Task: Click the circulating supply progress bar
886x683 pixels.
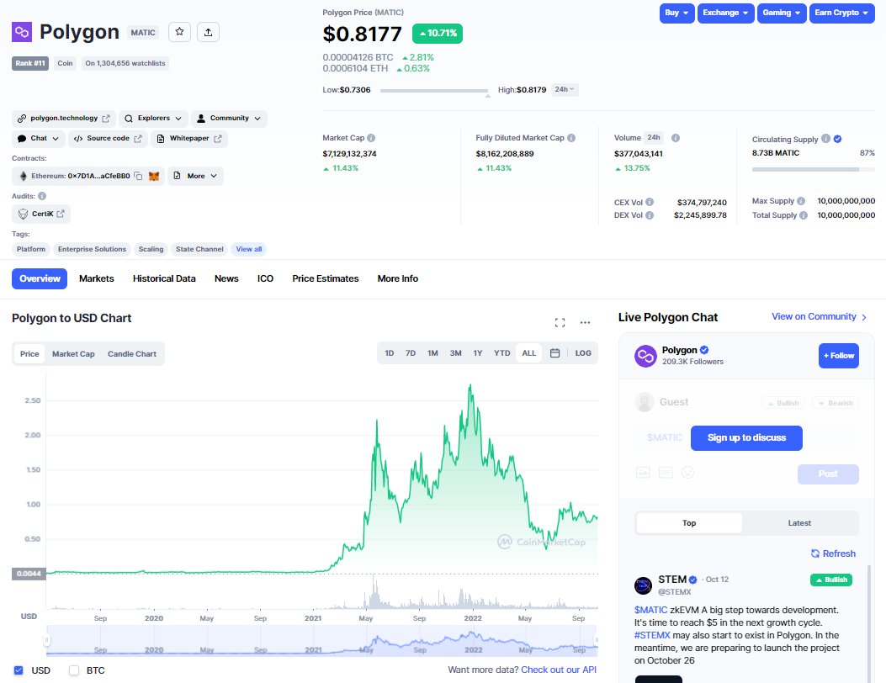Action: click(x=813, y=169)
